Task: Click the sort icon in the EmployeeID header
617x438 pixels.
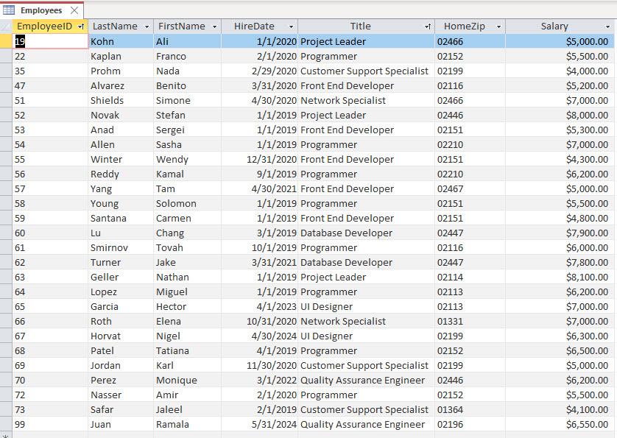Action: (82, 26)
